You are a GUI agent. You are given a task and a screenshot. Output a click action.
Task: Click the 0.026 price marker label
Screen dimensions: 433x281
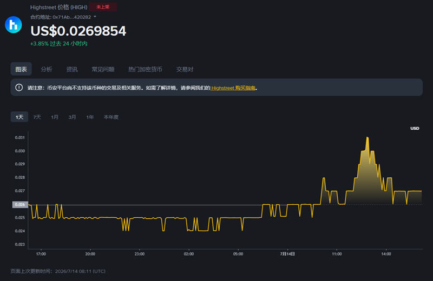click(x=20, y=205)
